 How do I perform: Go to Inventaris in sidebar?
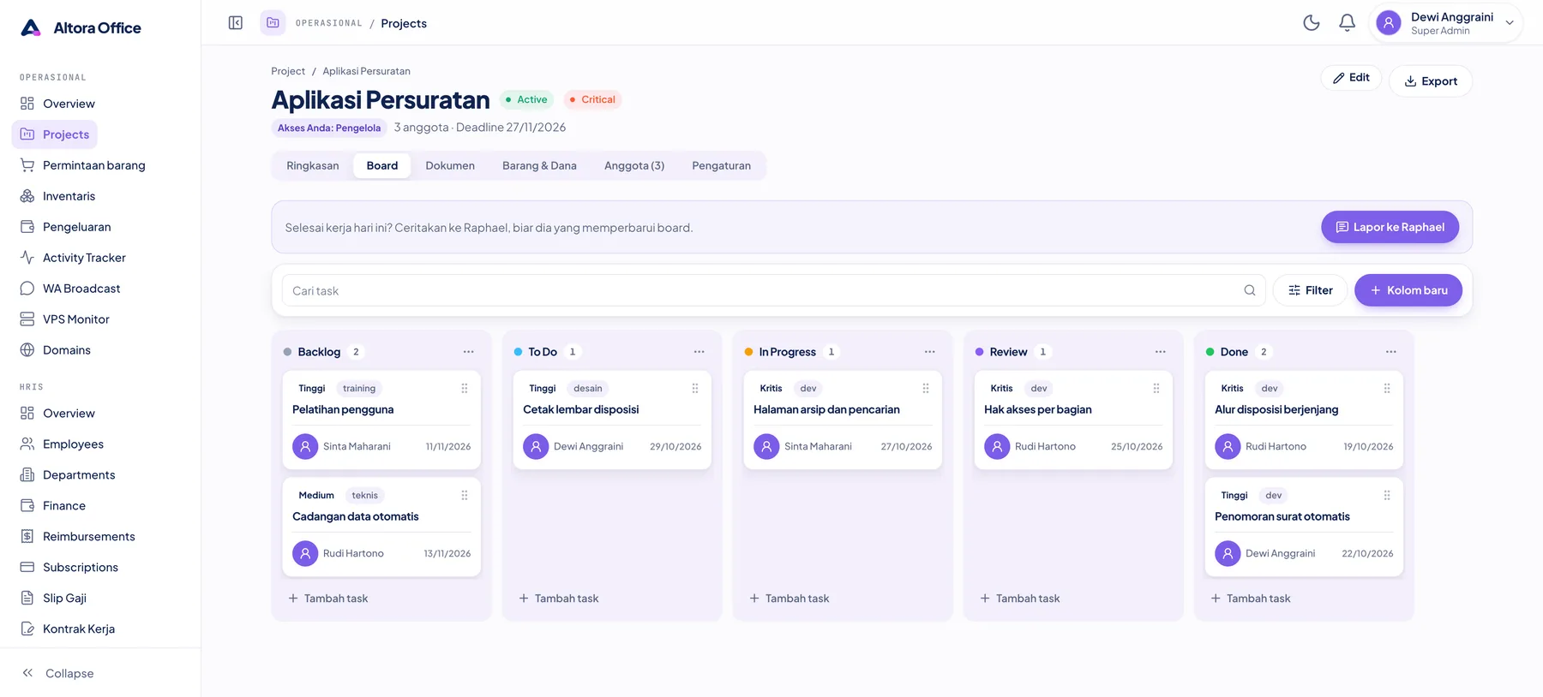click(x=69, y=196)
